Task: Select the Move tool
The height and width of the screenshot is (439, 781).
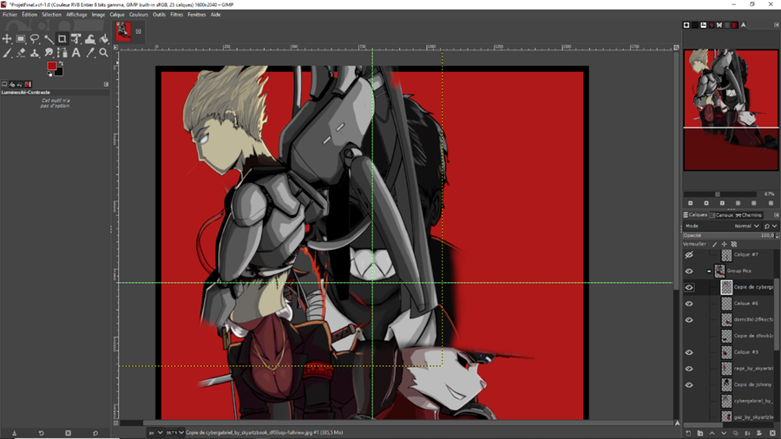Action: 7,39
